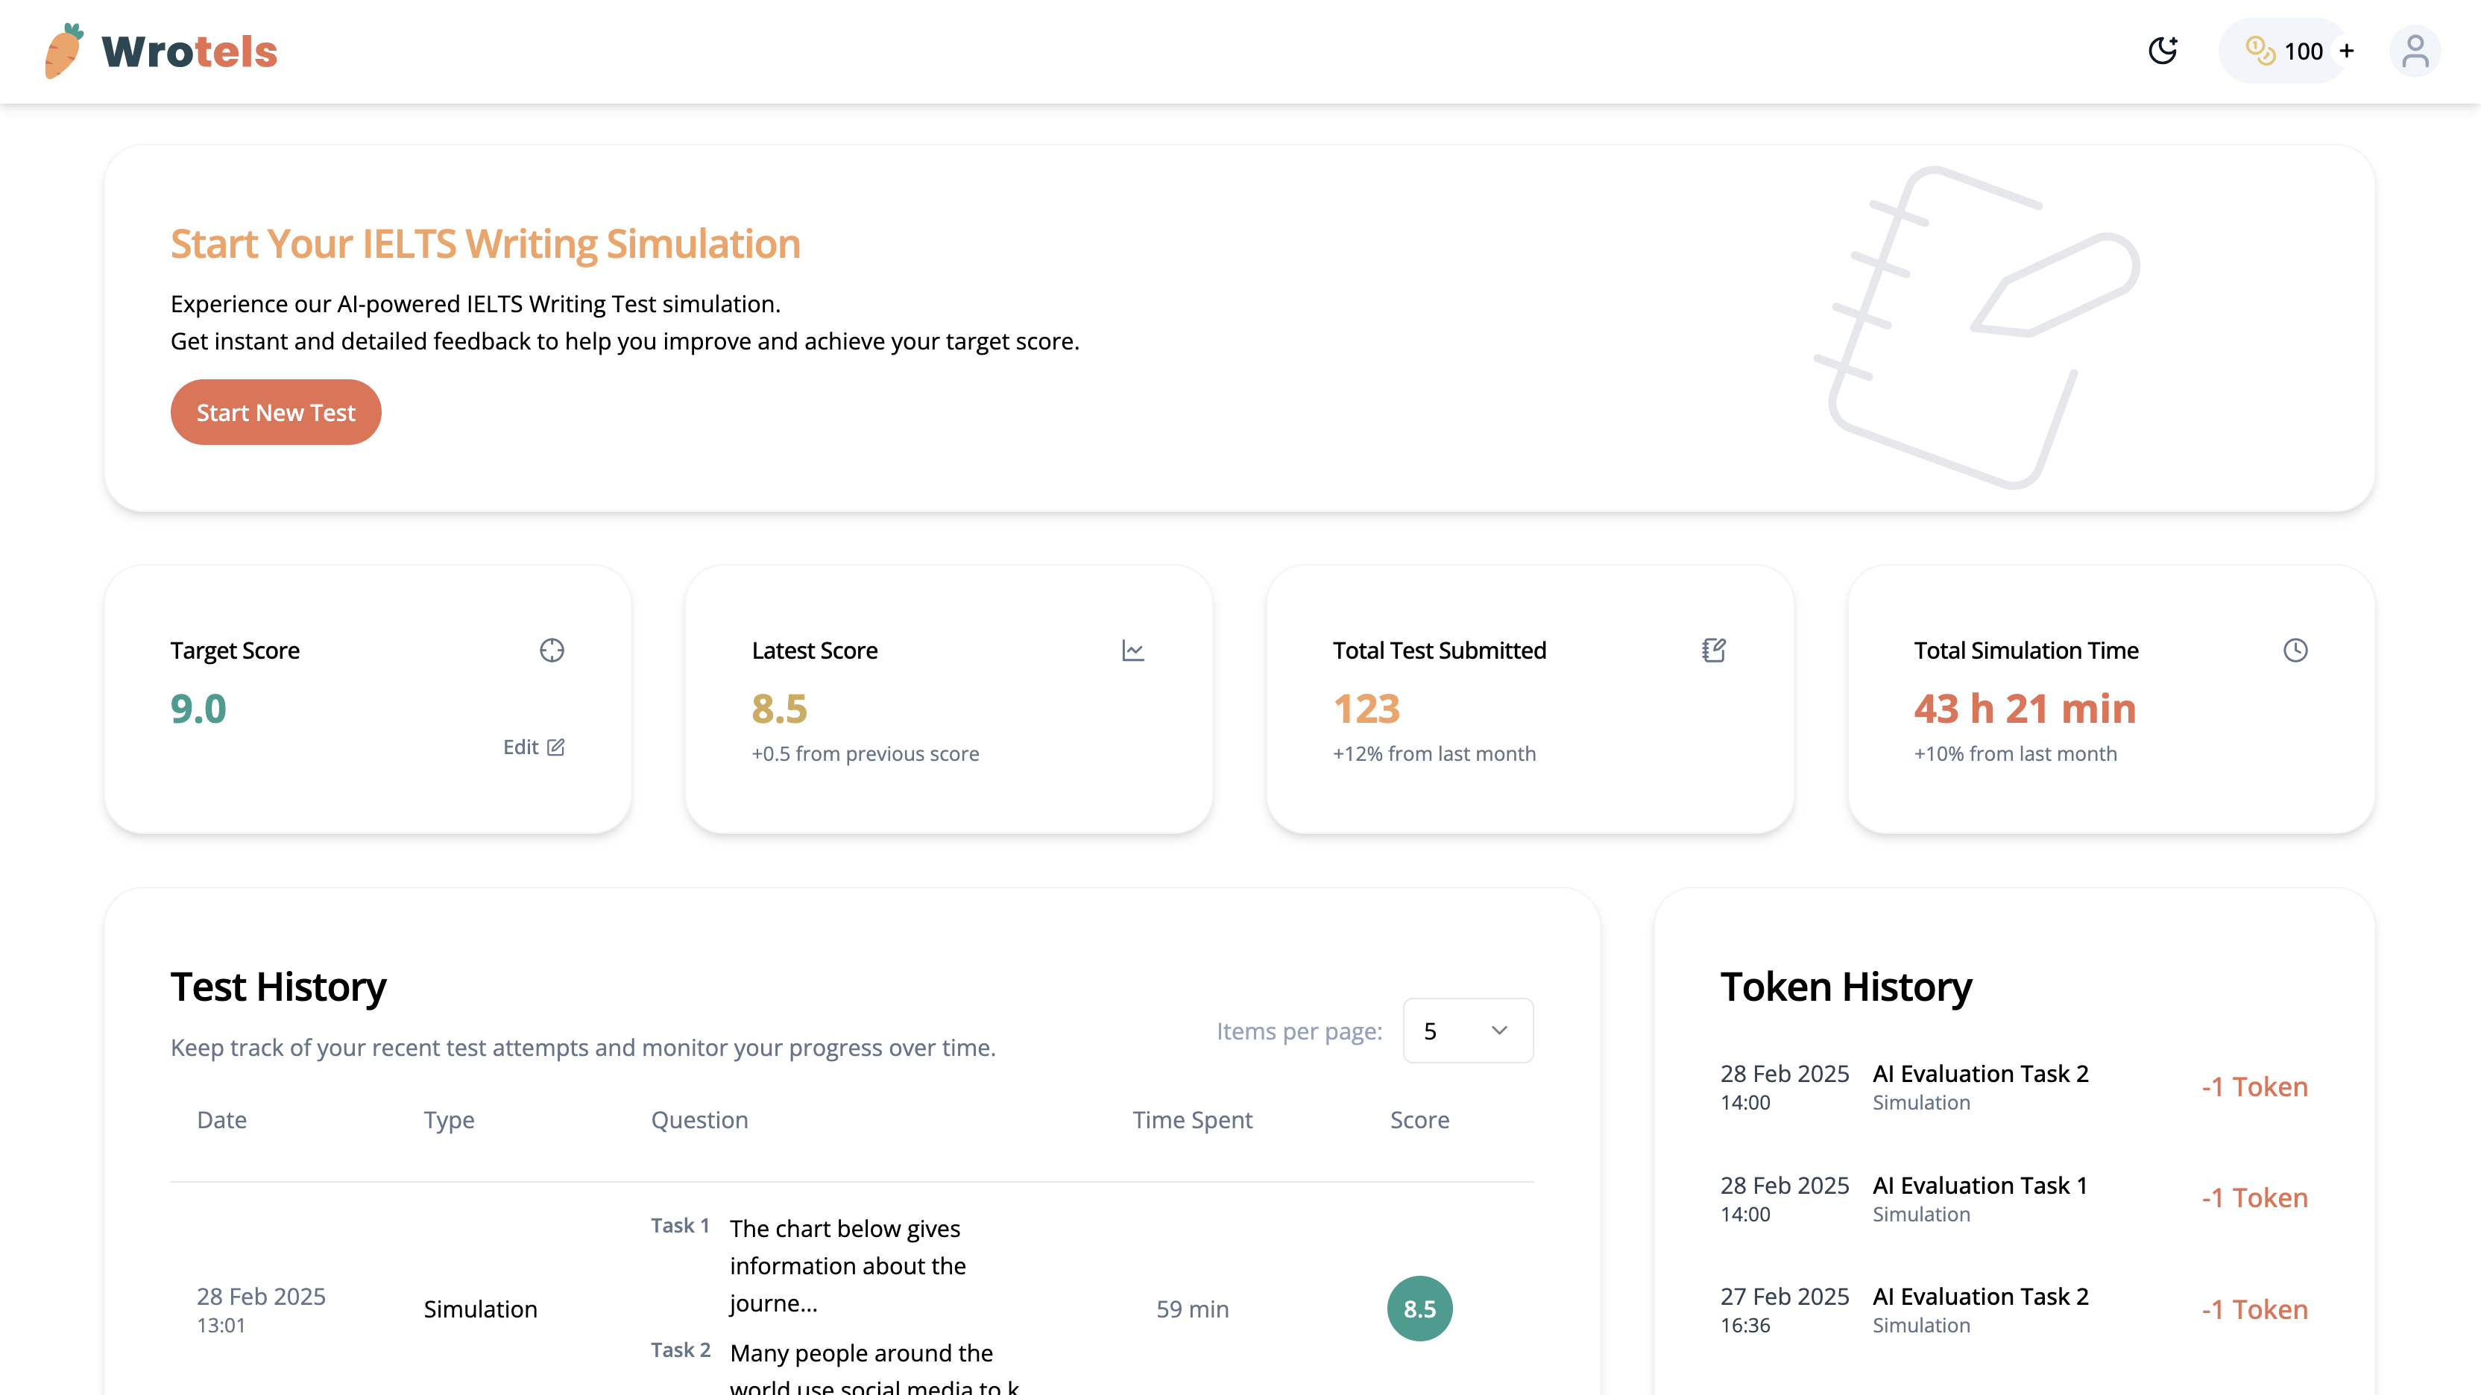Click the Latest Score chart icon
Image resolution: width=2481 pixels, height=1395 pixels.
(1132, 651)
